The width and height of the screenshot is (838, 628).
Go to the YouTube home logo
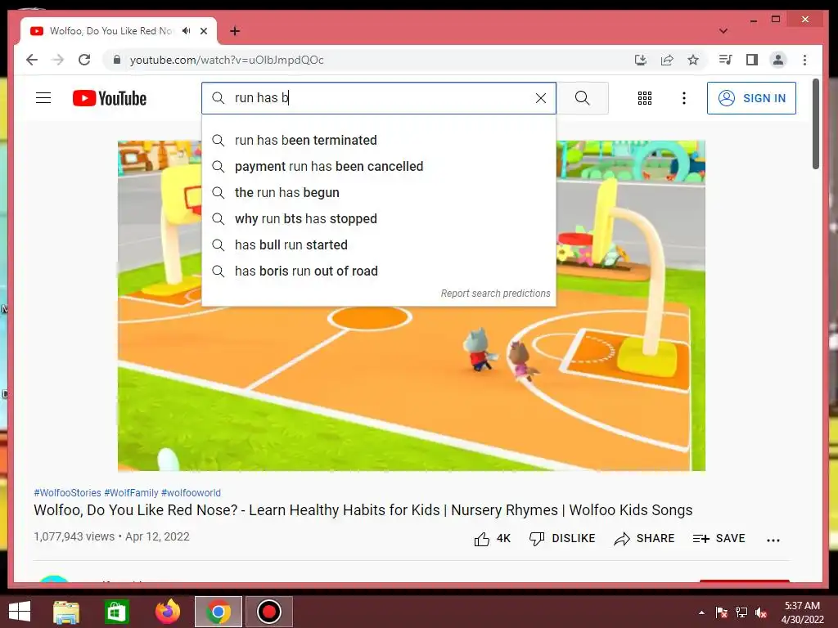click(110, 98)
